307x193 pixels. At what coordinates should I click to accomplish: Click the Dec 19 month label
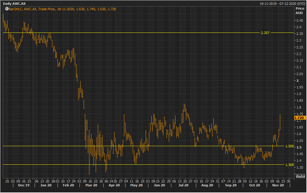pos(23,185)
